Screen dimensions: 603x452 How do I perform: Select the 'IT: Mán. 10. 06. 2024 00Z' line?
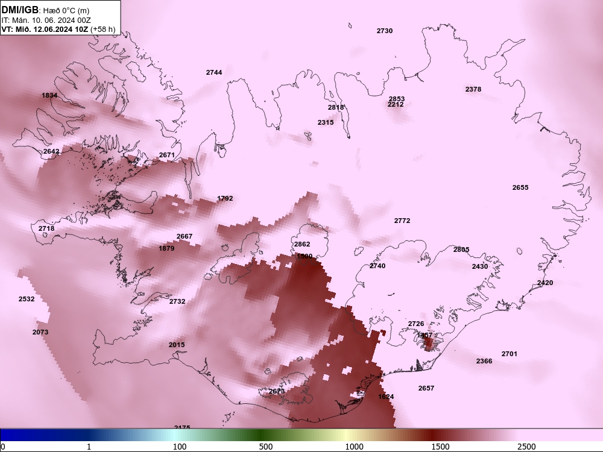tap(46, 20)
